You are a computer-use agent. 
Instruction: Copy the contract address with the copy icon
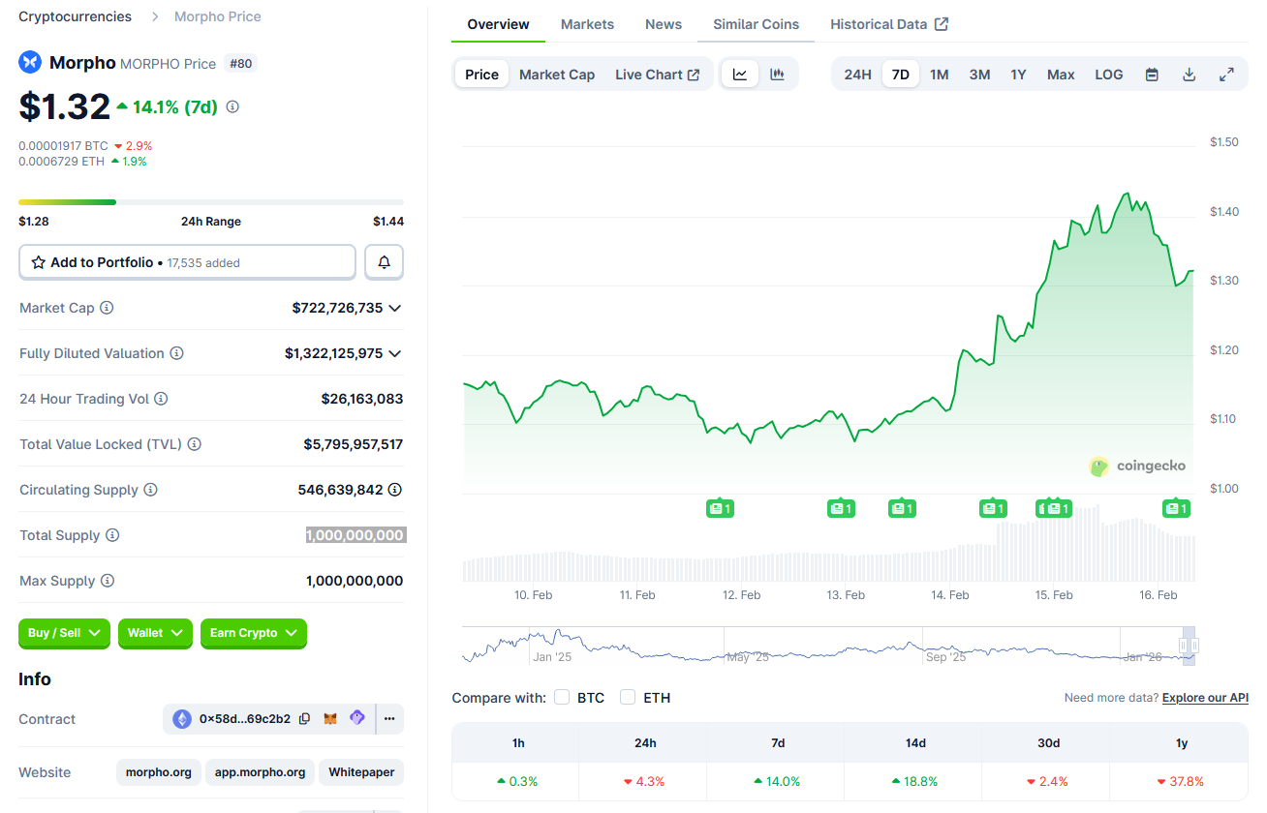(x=304, y=719)
